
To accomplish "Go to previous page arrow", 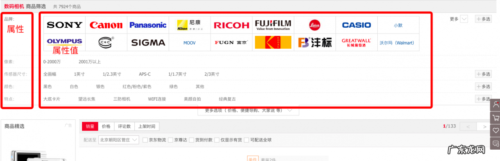I will coord(468,126).
